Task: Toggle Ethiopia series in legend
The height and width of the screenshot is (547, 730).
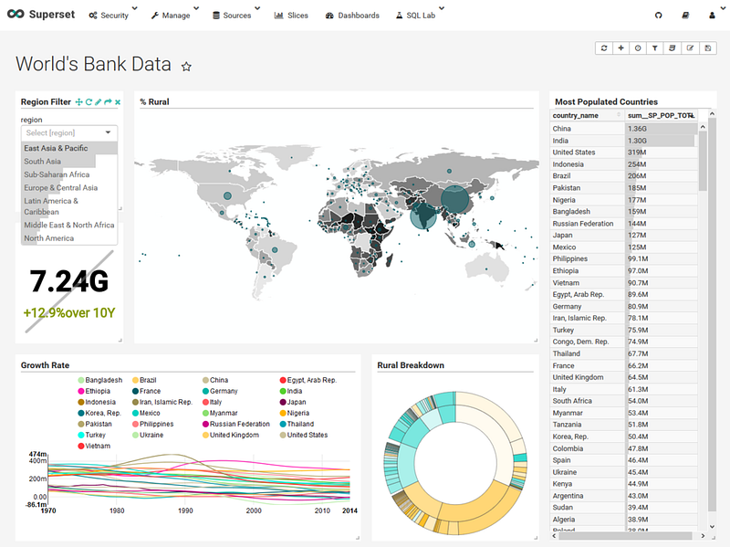Action: (x=94, y=392)
